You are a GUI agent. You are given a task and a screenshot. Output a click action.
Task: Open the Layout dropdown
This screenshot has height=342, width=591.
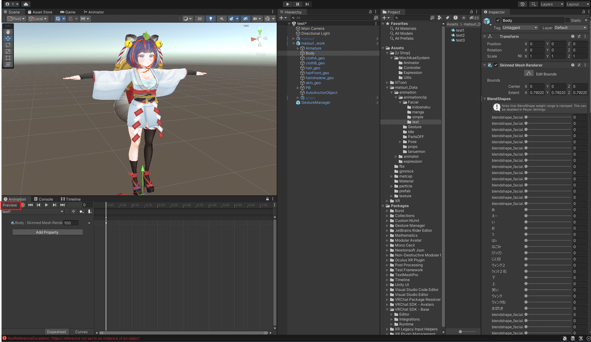[577, 4]
